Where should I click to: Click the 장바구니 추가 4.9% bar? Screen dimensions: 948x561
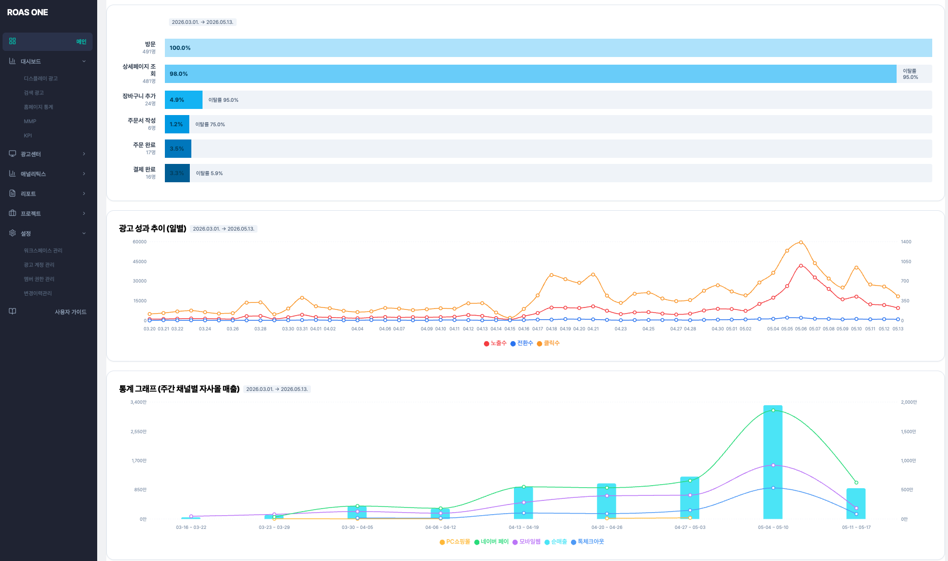[x=183, y=100]
